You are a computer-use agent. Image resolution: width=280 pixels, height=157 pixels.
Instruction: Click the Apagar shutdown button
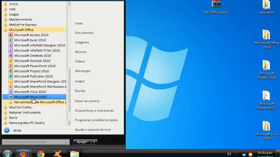point(82,142)
